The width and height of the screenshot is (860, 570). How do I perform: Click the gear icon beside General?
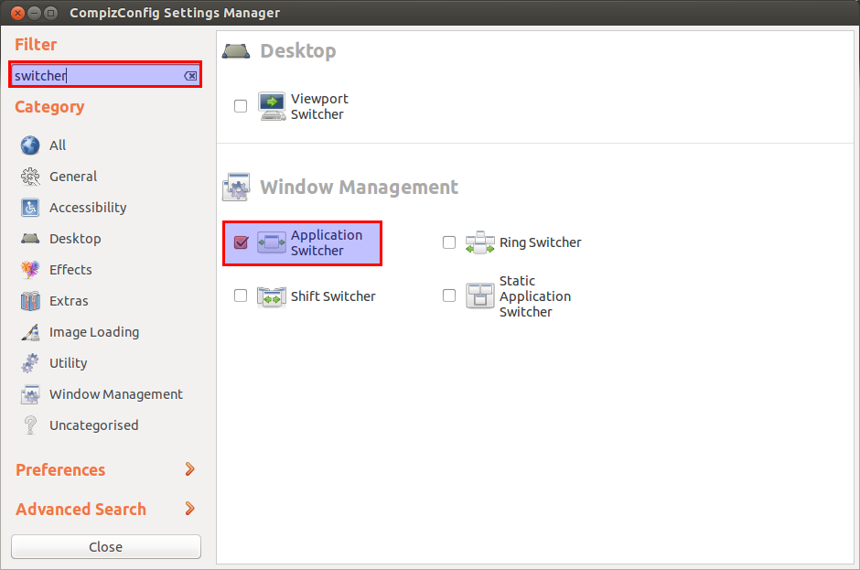(30, 177)
